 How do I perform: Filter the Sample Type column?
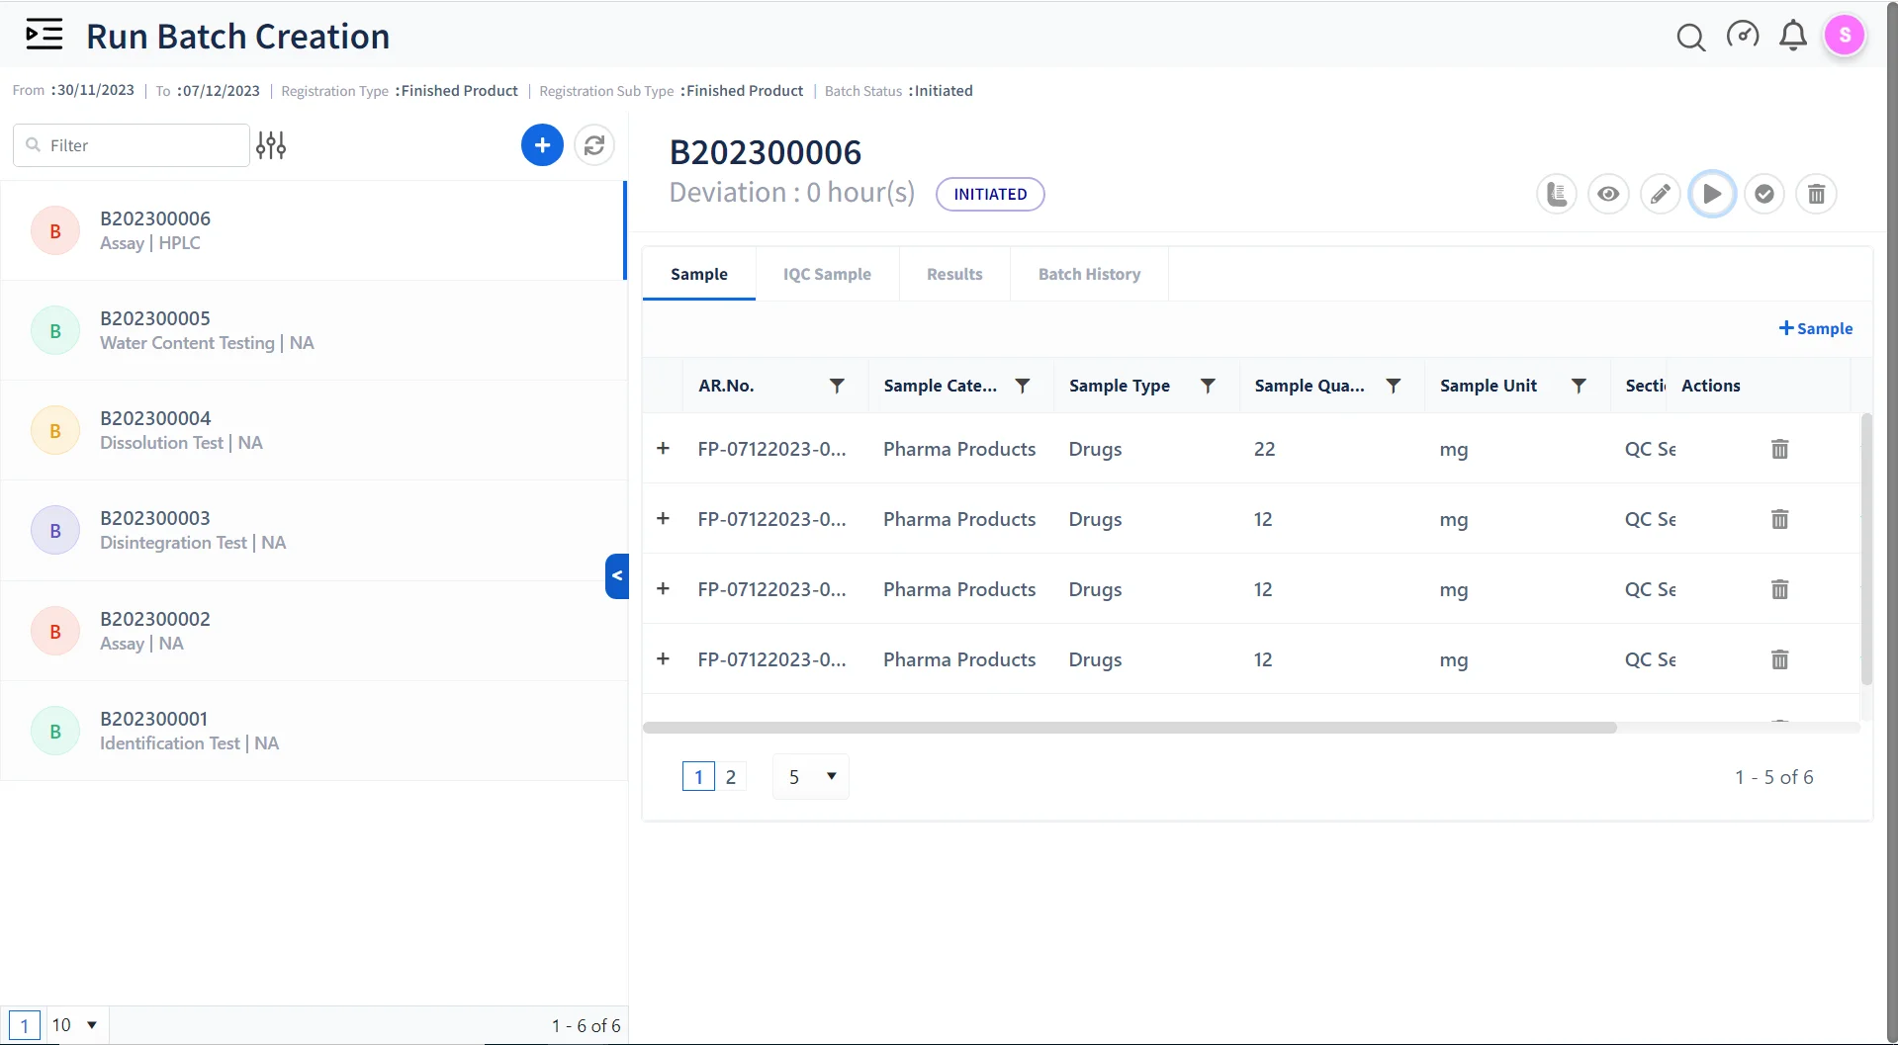[x=1208, y=386]
